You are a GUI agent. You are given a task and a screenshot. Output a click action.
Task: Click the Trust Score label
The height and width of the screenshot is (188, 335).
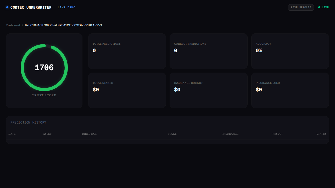click(x=44, y=95)
